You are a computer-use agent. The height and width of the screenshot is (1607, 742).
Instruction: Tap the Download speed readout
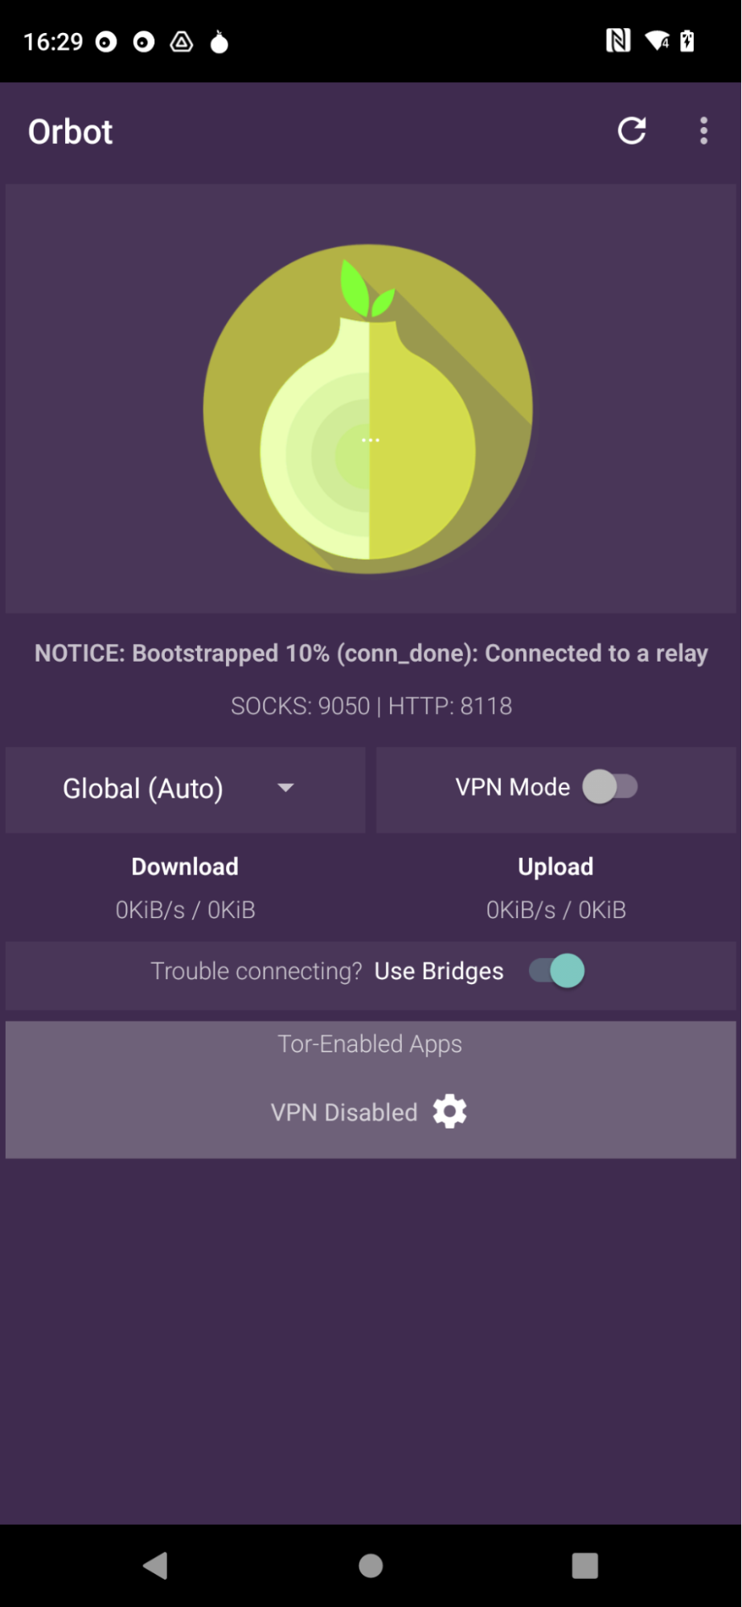point(185,910)
